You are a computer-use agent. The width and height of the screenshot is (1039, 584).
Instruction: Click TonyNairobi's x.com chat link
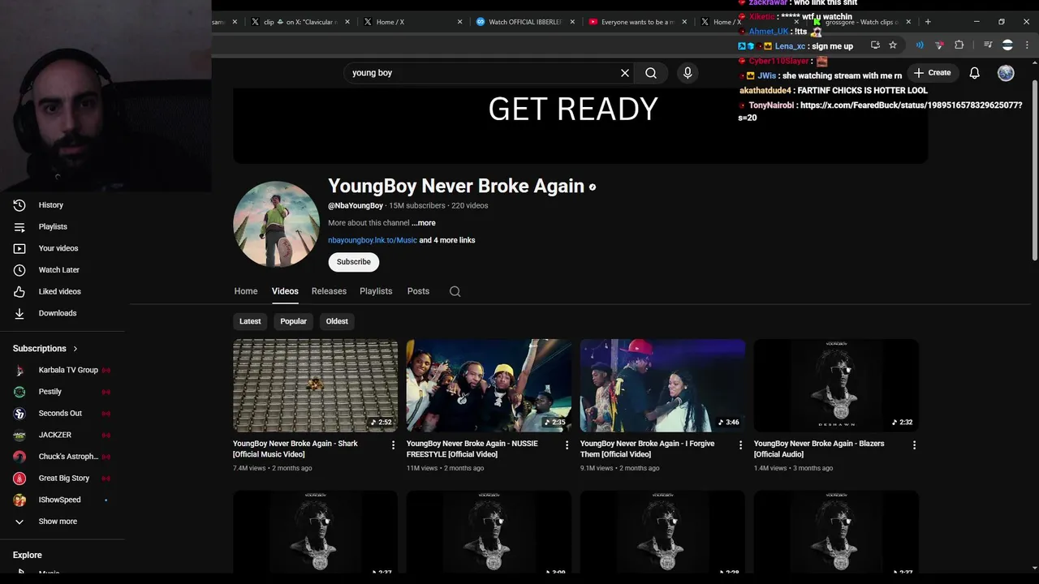coord(881,111)
